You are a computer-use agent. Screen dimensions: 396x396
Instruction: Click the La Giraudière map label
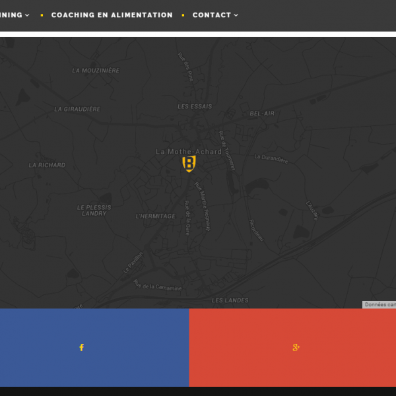coord(77,109)
